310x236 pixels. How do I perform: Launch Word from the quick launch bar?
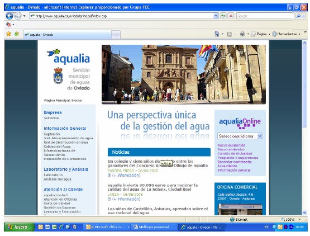point(47,227)
